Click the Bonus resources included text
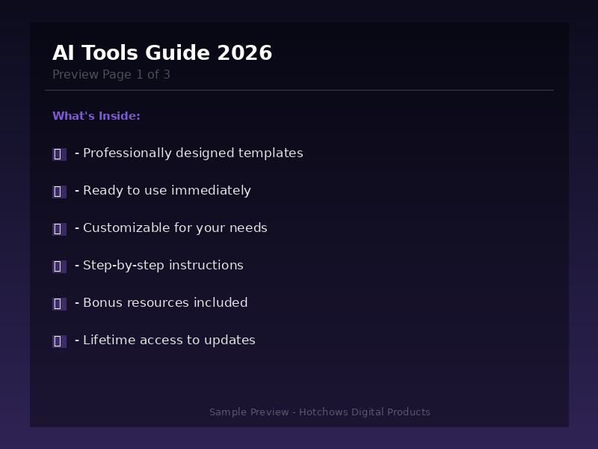This screenshot has height=449, width=598. click(x=164, y=303)
